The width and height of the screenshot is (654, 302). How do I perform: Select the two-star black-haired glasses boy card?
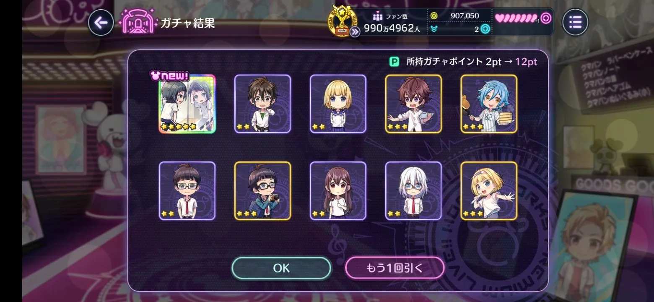tap(187, 191)
